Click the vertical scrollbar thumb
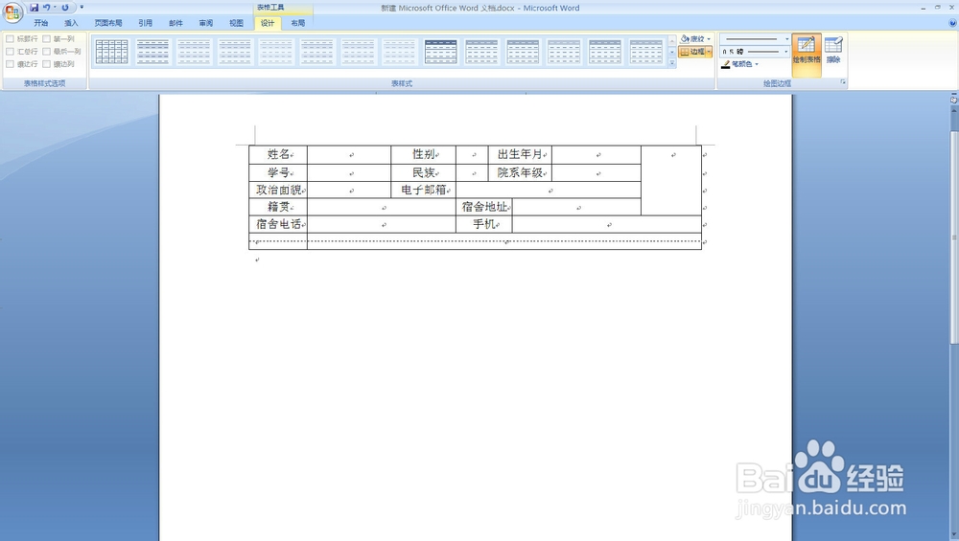 point(954,237)
